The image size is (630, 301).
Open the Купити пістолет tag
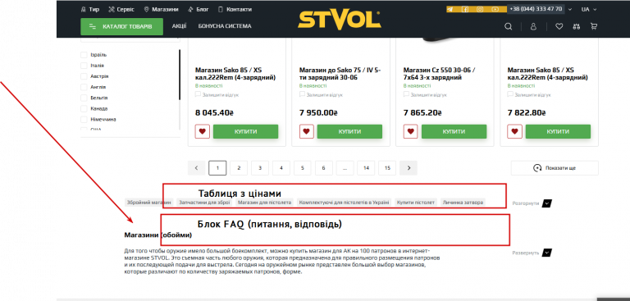click(416, 203)
